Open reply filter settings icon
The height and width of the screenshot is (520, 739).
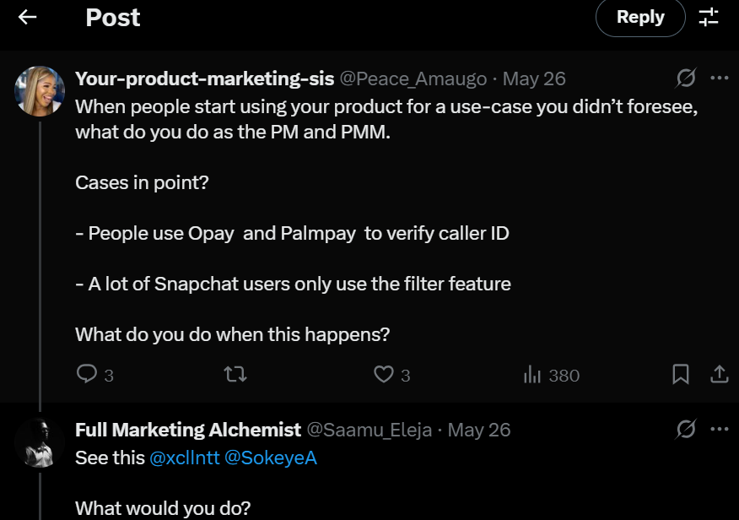[x=709, y=17]
